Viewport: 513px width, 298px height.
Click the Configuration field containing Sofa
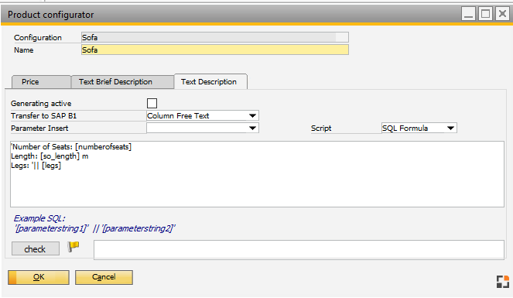[x=214, y=37]
